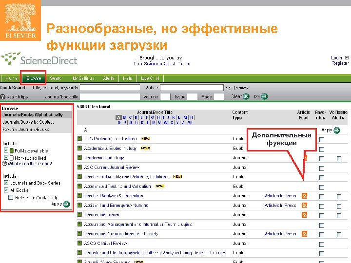Tick the Vol/Issue Alerts checkbox for Academic Radiology
Screen dimensions: 351x263
(339, 159)
